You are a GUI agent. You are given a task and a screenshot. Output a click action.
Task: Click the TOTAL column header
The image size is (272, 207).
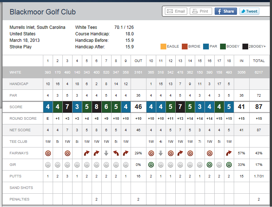(259, 61)
